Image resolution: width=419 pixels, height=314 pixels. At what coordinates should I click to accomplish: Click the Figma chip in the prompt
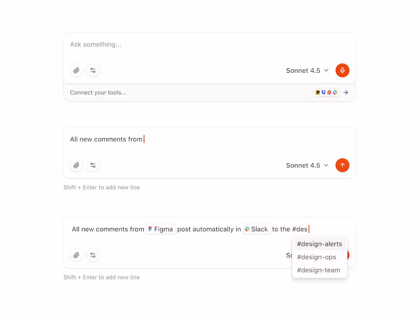160,229
